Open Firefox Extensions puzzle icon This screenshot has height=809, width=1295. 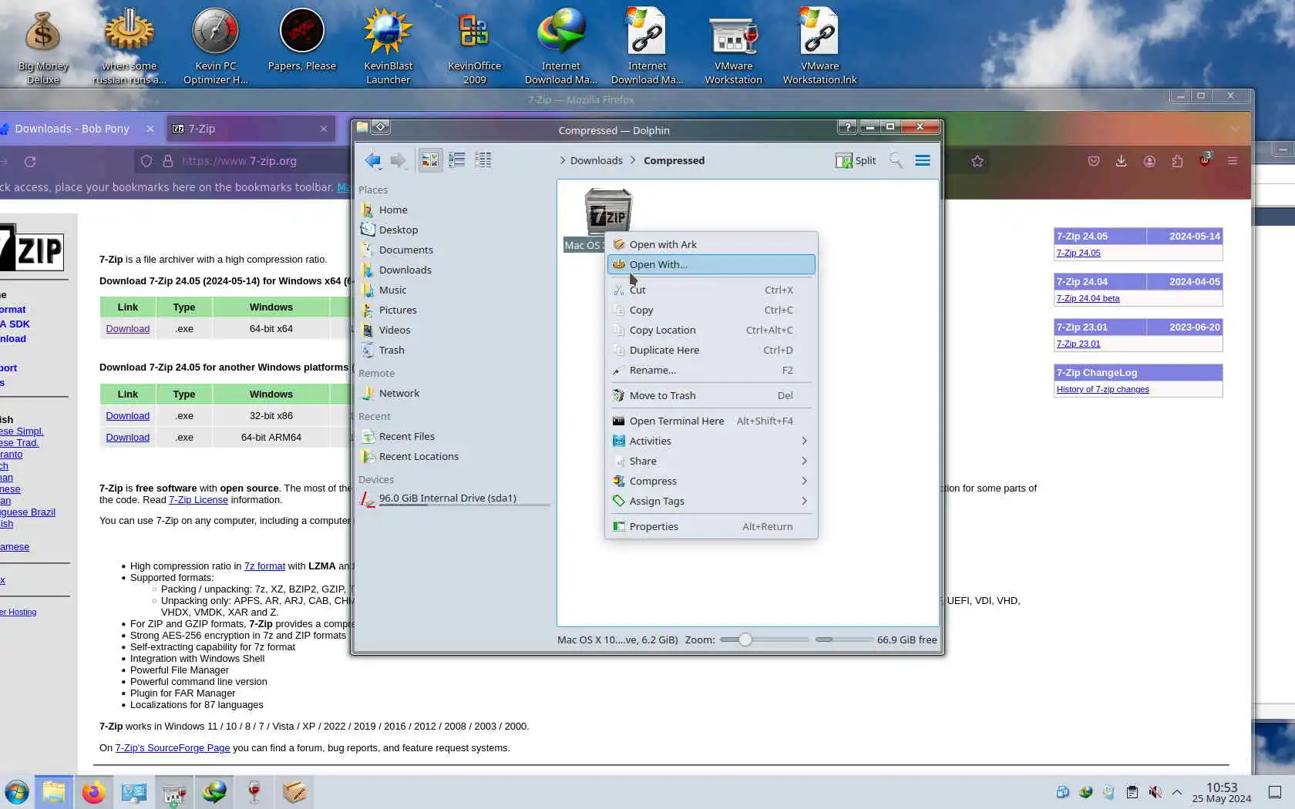point(1177,161)
